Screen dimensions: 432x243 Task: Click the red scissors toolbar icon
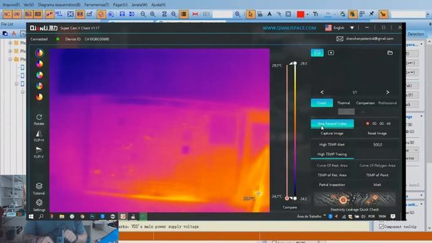coord(195,14)
